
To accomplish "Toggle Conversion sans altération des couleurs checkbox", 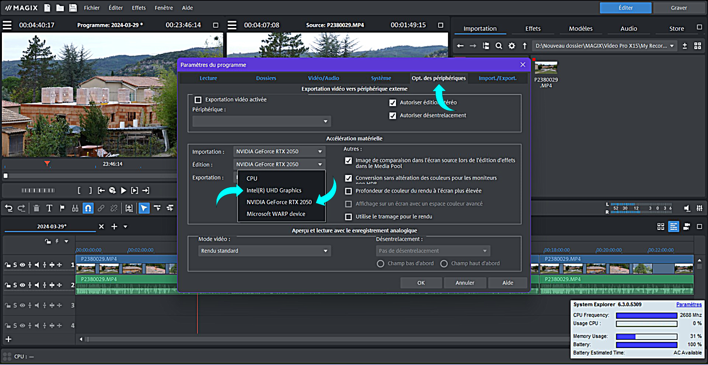I will click(x=348, y=178).
